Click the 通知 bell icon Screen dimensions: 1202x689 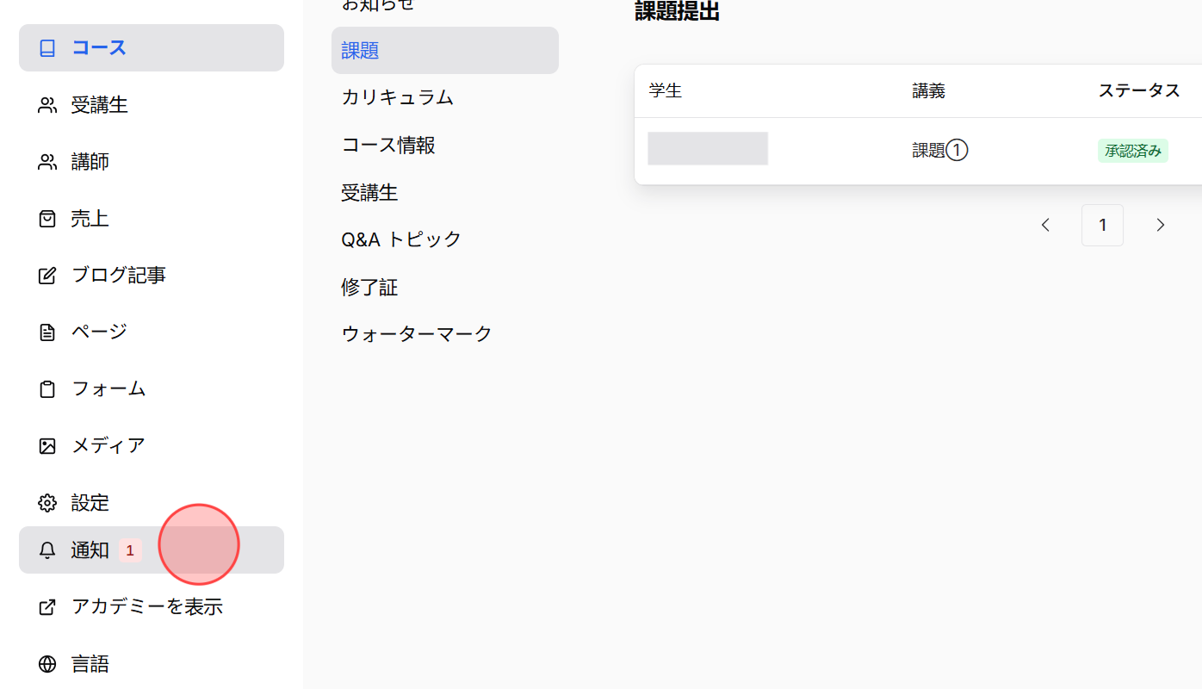click(x=47, y=549)
